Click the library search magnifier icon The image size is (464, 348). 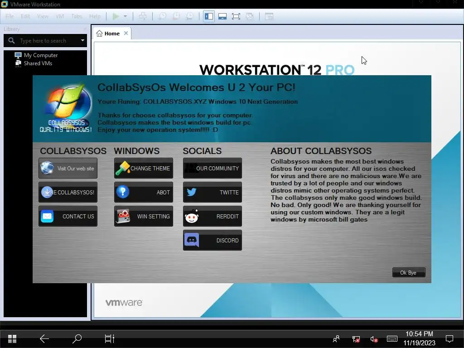click(x=11, y=40)
